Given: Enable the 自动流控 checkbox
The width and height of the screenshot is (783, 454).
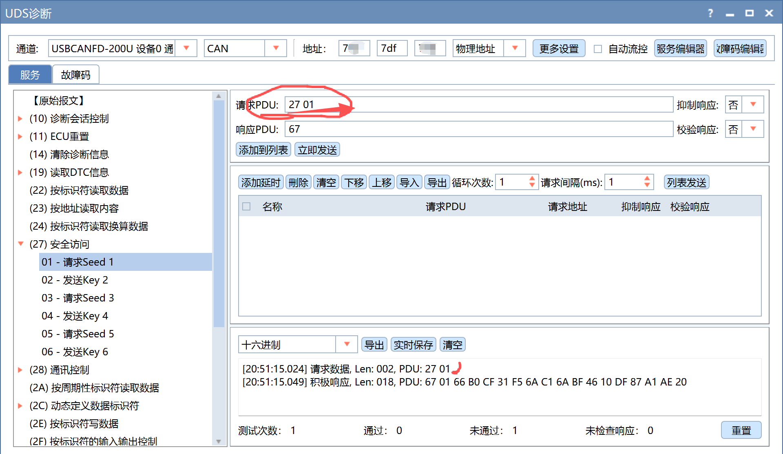Looking at the screenshot, I should [598, 49].
